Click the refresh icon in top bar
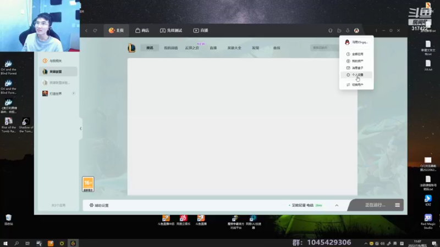The image size is (440, 247). coord(95,31)
